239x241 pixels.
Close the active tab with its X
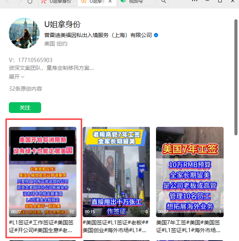point(110,2)
